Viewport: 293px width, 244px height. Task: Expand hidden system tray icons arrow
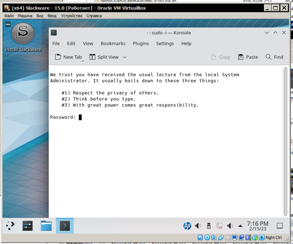[x=240, y=226]
